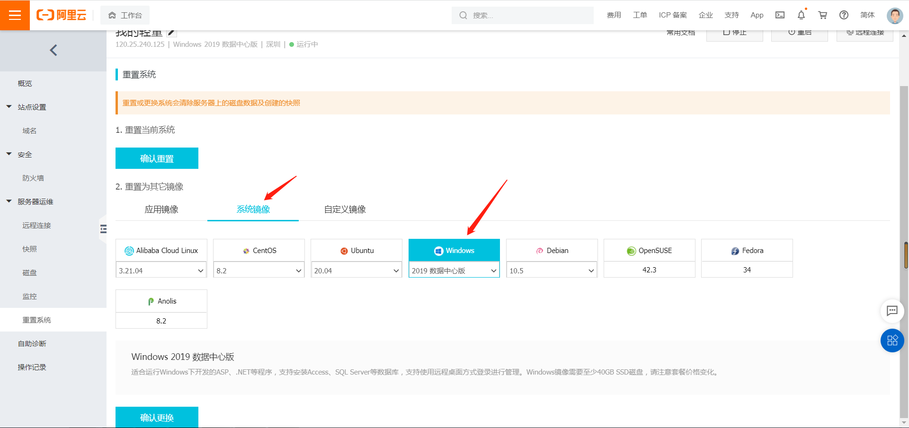Select 重置系统 in the sidebar

(x=53, y=320)
